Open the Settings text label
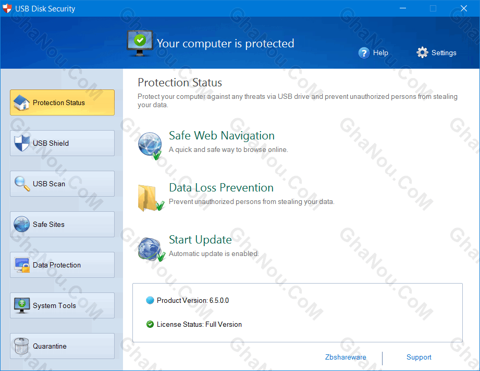 444,53
